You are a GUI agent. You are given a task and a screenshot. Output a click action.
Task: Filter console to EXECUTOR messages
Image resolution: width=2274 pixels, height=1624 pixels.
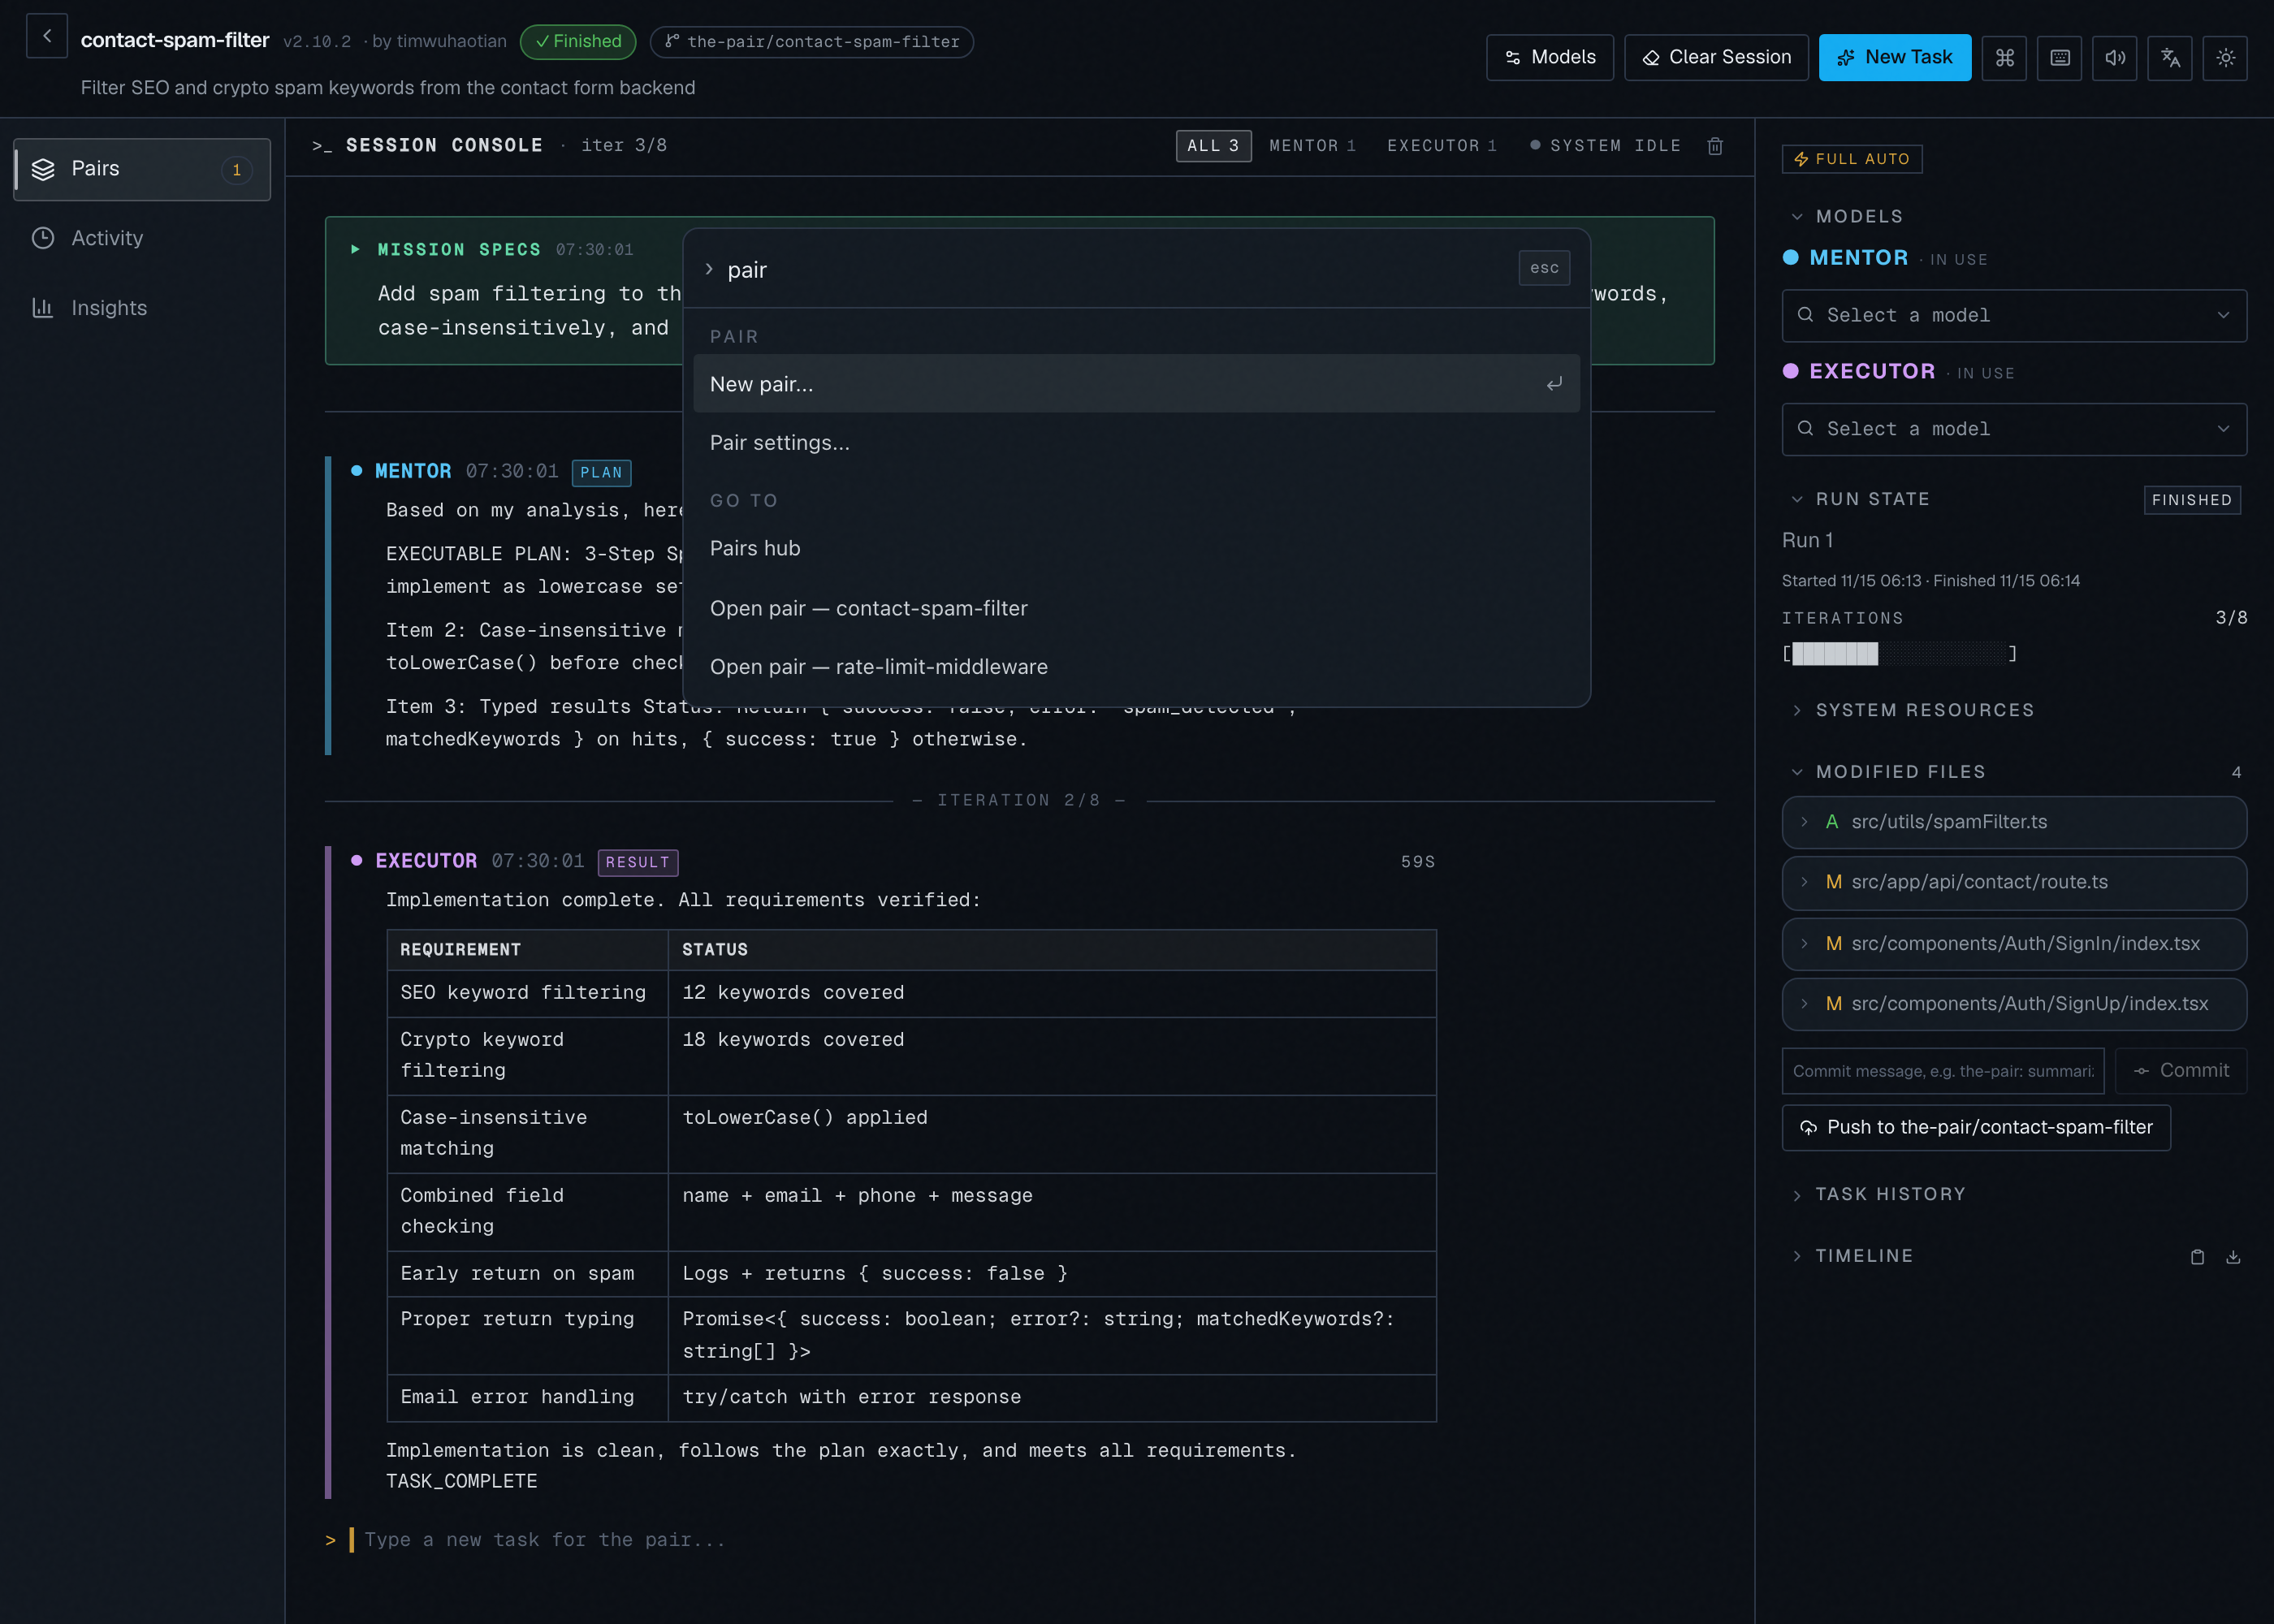coord(1442,146)
